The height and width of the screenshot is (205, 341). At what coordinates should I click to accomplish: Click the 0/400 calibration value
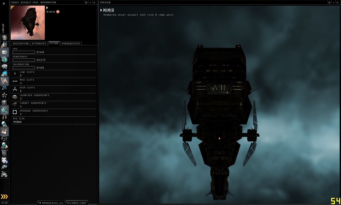pyautogui.click(x=40, y=68)
